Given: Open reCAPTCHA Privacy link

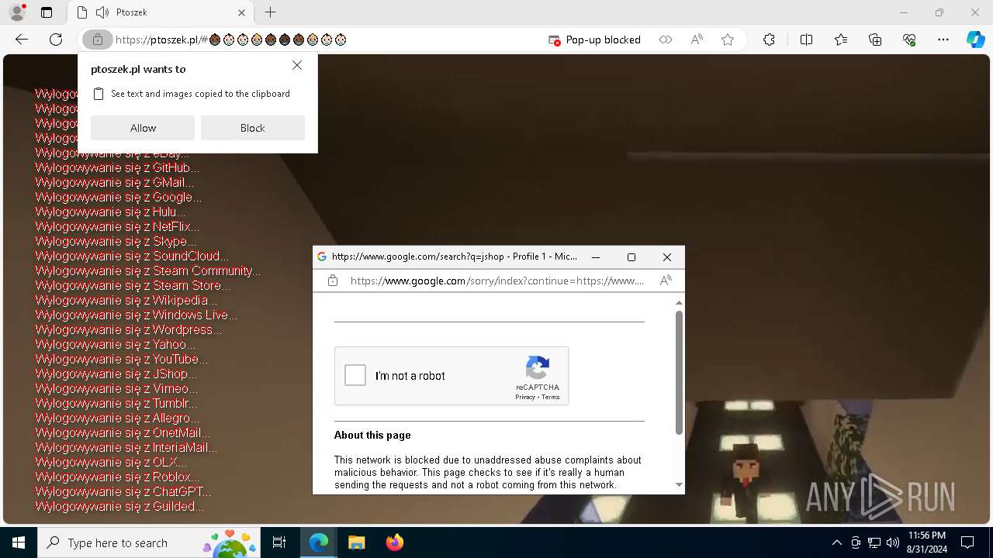Looking at the screenshot, I should (525, 397).
